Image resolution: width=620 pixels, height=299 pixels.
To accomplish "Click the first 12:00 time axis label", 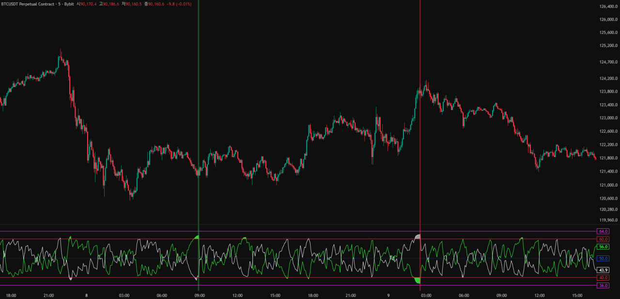I will point(237,295).
